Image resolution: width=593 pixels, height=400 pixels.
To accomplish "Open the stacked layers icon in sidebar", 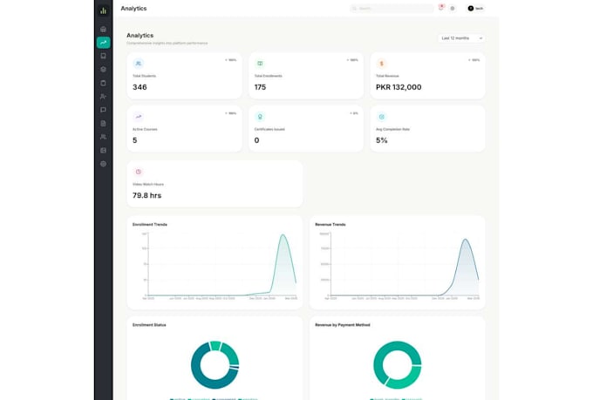I will pos(103,70).
